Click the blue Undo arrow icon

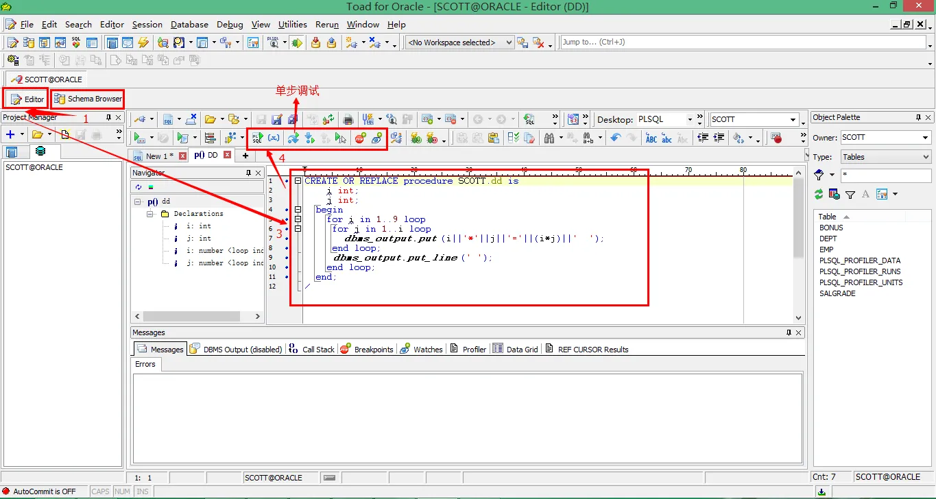[x=615, y=138]
